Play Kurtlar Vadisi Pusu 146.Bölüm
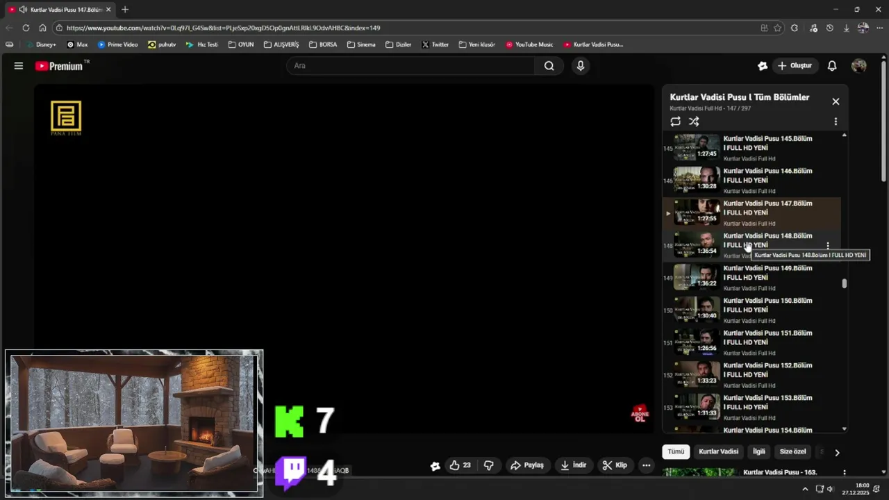This screenshot has width=889, height=500. (x=751, y=181)
